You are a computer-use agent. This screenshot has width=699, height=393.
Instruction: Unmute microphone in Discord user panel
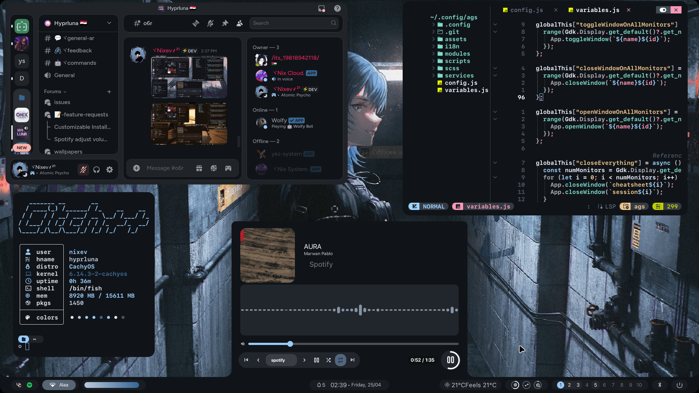click(x=83, y=170)
